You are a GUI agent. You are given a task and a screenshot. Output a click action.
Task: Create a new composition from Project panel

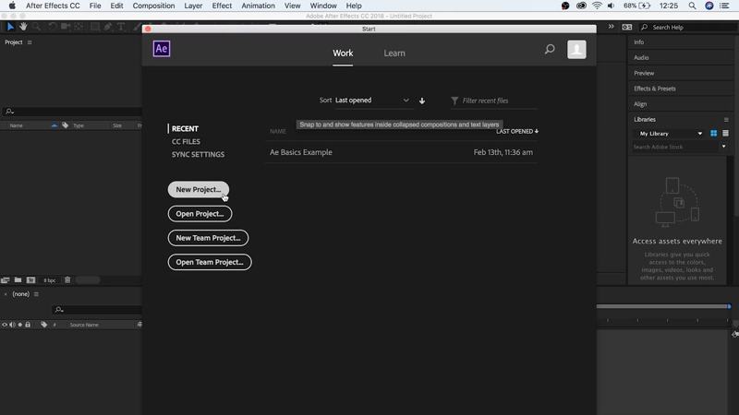(x=31, y=280)
